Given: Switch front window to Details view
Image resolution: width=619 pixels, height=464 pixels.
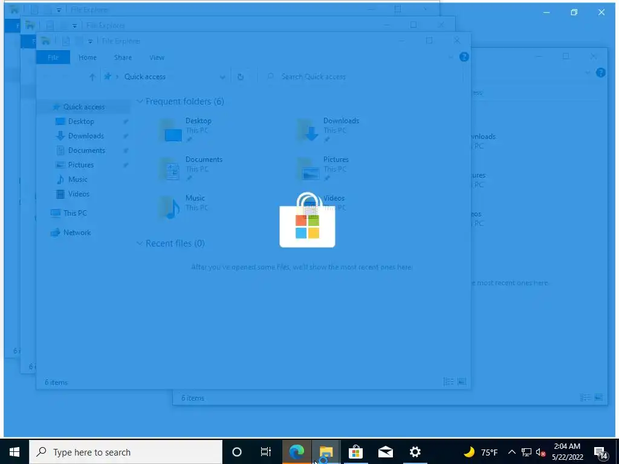Looking at the screenshot, I should [449, 382].
